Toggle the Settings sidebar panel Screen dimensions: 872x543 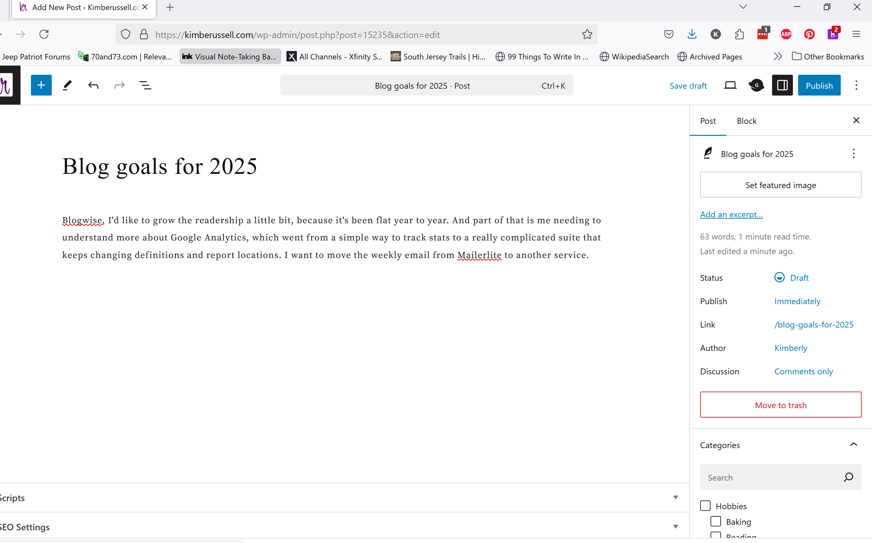click(x=782, y=85)
